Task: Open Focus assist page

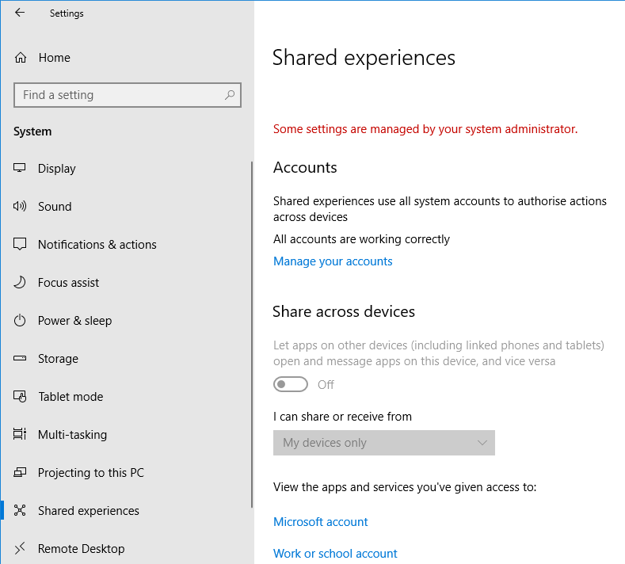Action: pos(68,283)
